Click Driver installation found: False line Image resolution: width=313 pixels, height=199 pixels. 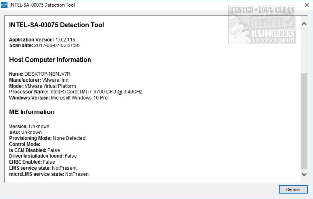(43, 156)
